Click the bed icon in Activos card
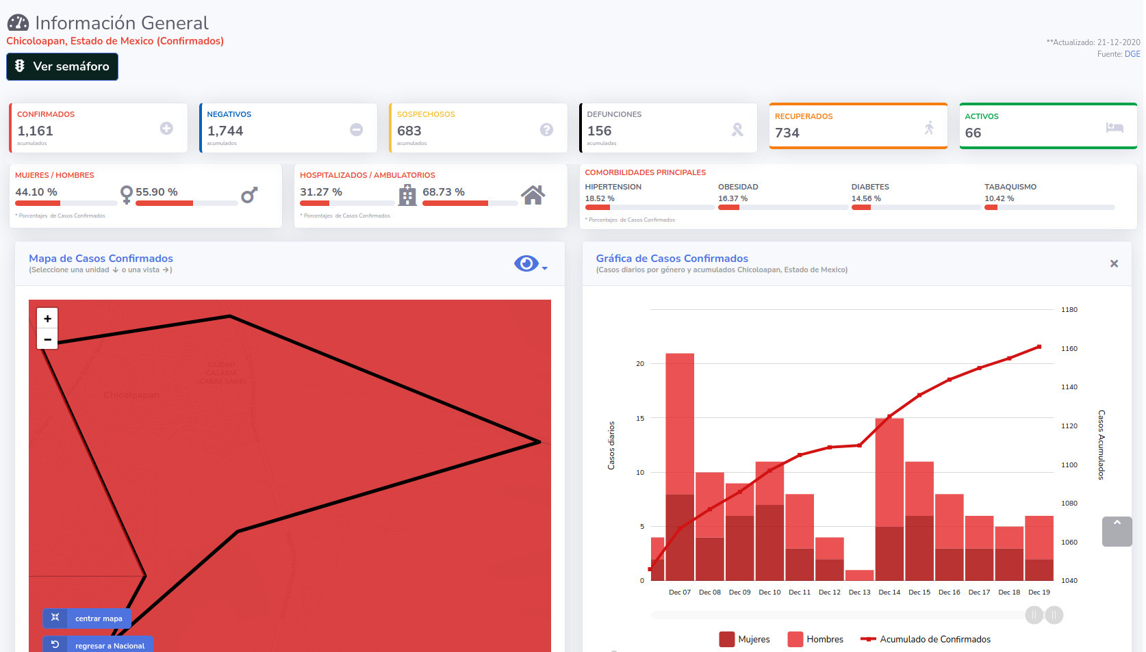The image size is (1146, 652). tap(1115, 127)
